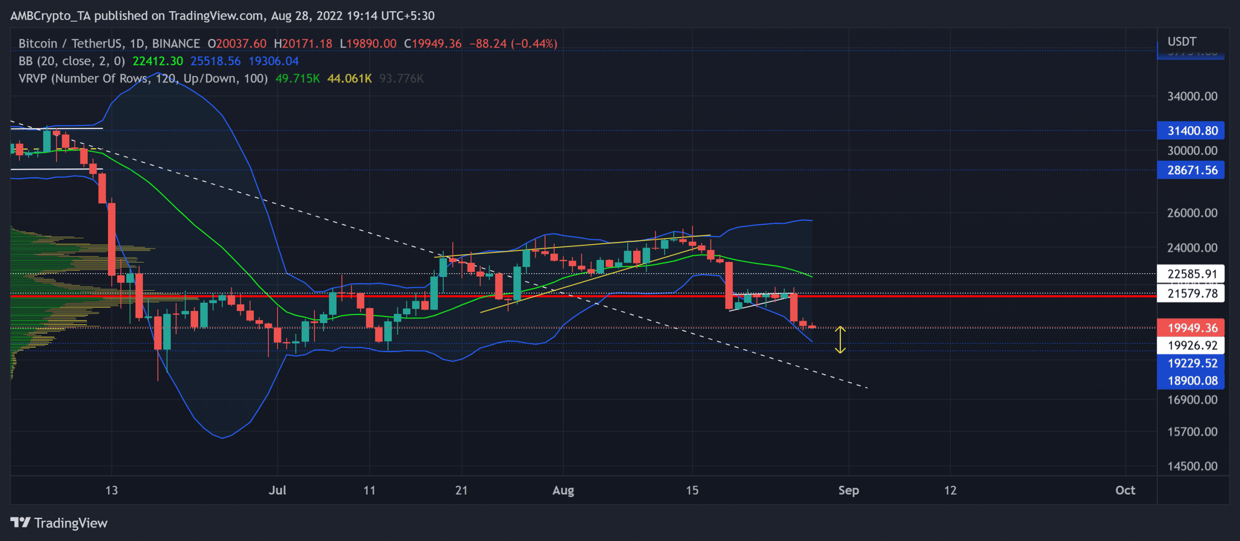The image size is (1240, 541).
Task: Click the TradingView logo icon
Action: point(20,523)
